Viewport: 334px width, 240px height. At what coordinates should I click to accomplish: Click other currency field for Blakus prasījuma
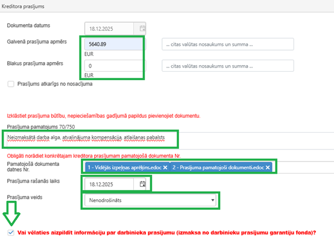coord(228,66)
